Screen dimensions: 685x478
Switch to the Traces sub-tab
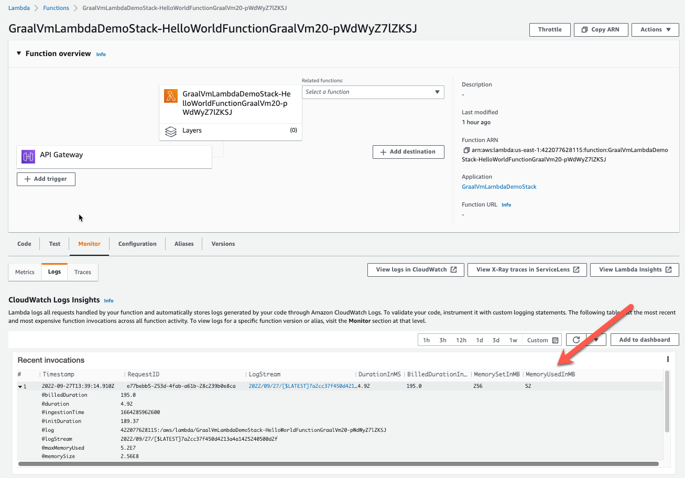(83, 272)
